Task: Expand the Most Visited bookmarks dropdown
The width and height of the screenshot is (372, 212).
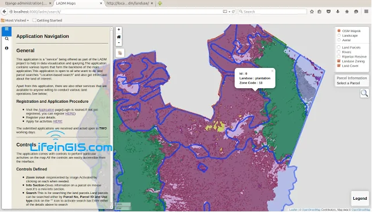Action: pos(15,20)
